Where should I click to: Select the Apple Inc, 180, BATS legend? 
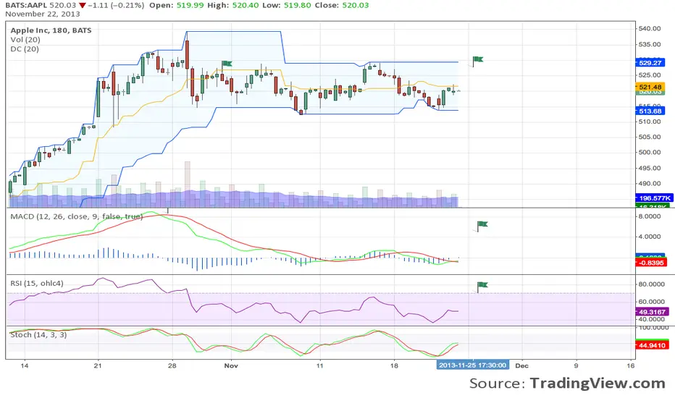[x=51, y=30]
